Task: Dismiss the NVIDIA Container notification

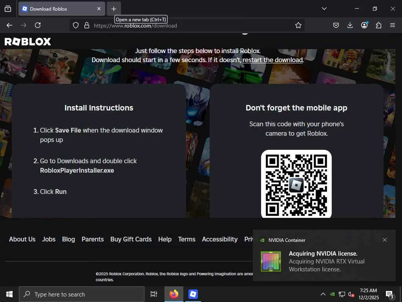Action: coord(385,240)
